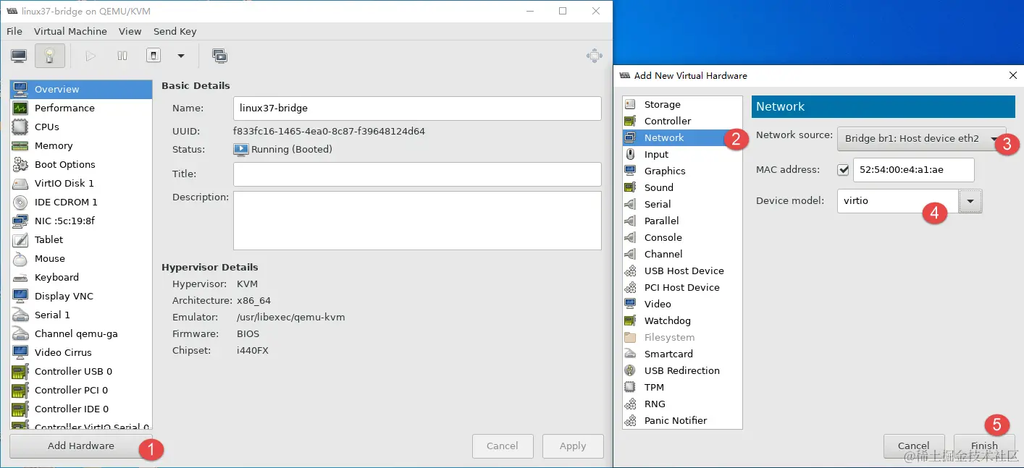Select USB Host Device hardware type

pos(684,271)
